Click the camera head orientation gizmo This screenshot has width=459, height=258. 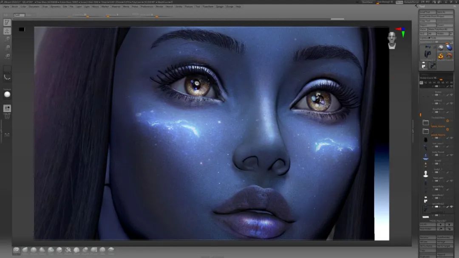(392, 41)
